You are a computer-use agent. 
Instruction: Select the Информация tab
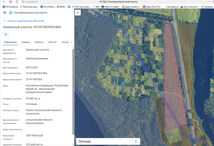pyautogui.click(x=10, y=42)
